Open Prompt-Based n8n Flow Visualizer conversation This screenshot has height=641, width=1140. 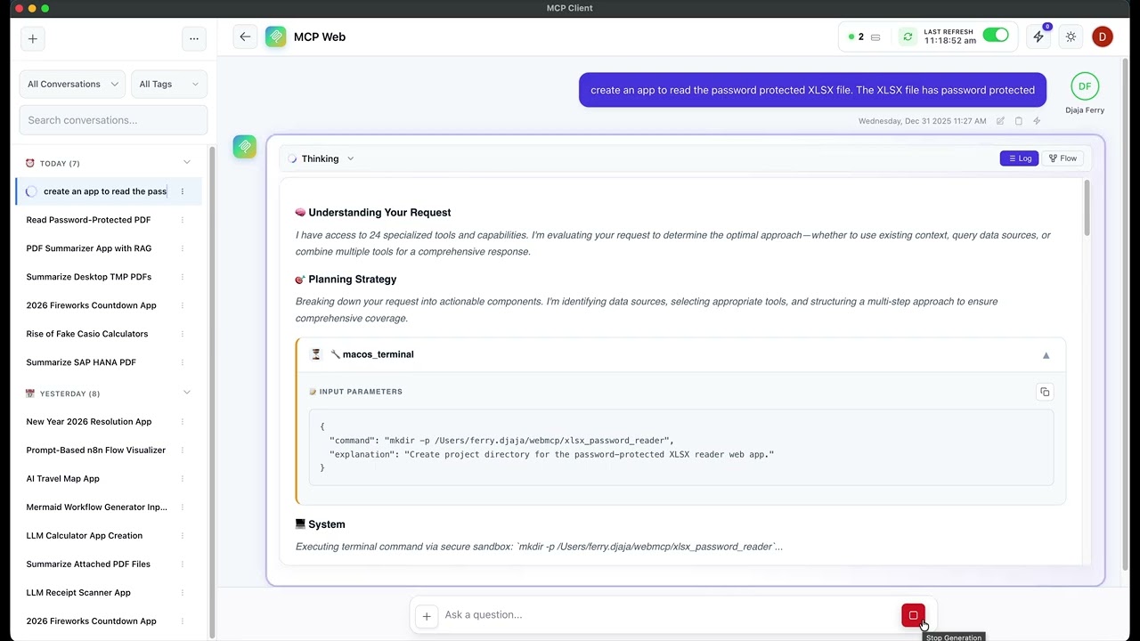(96, 450)
